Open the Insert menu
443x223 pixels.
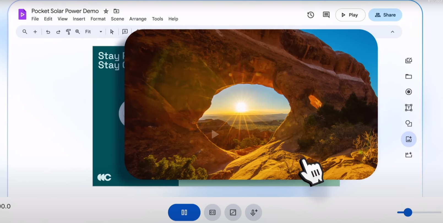79,19
